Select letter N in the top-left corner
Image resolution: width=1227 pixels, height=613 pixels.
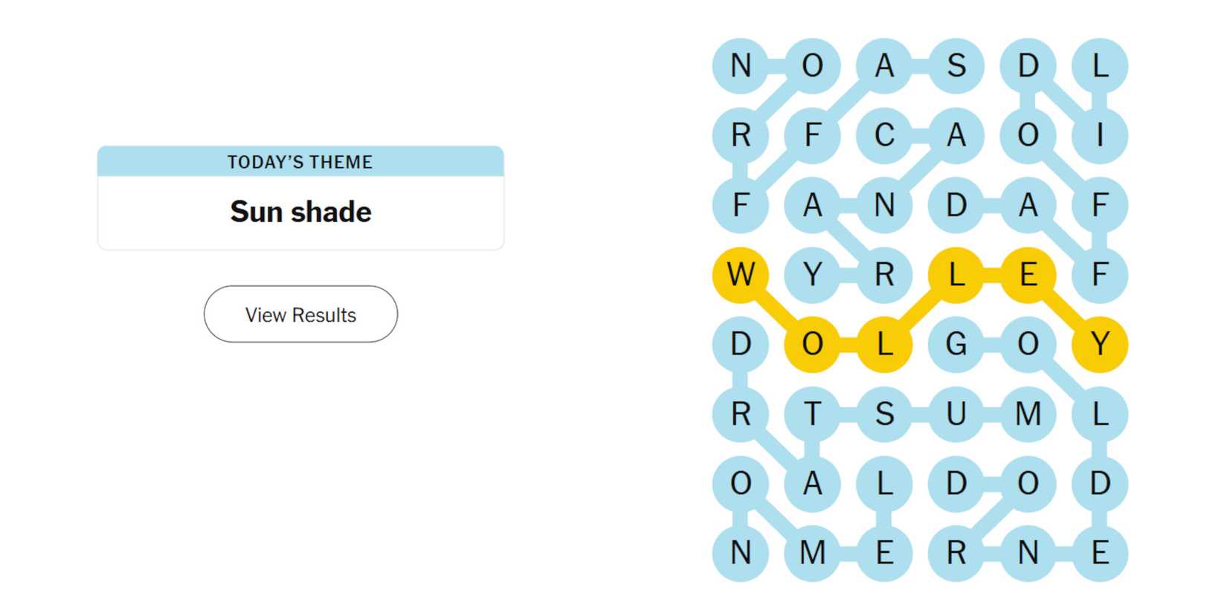pos(740,66)
